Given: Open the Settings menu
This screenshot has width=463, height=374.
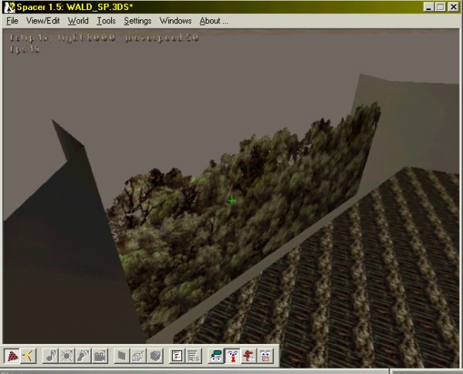Looking at the screenshot, I should [138, 21].
